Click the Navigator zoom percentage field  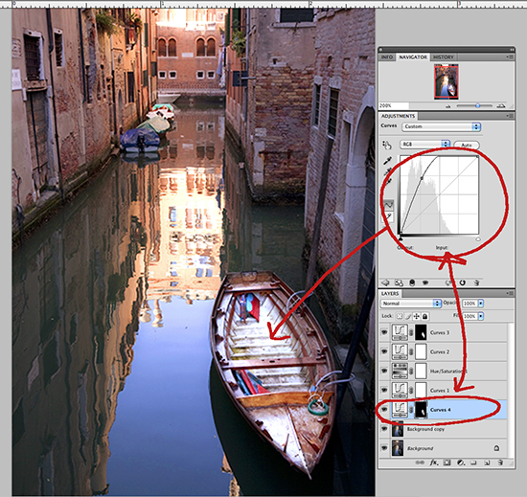[394, 105]
